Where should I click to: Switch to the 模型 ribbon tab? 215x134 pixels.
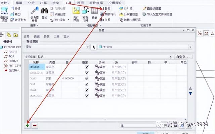tap(19, 3)
